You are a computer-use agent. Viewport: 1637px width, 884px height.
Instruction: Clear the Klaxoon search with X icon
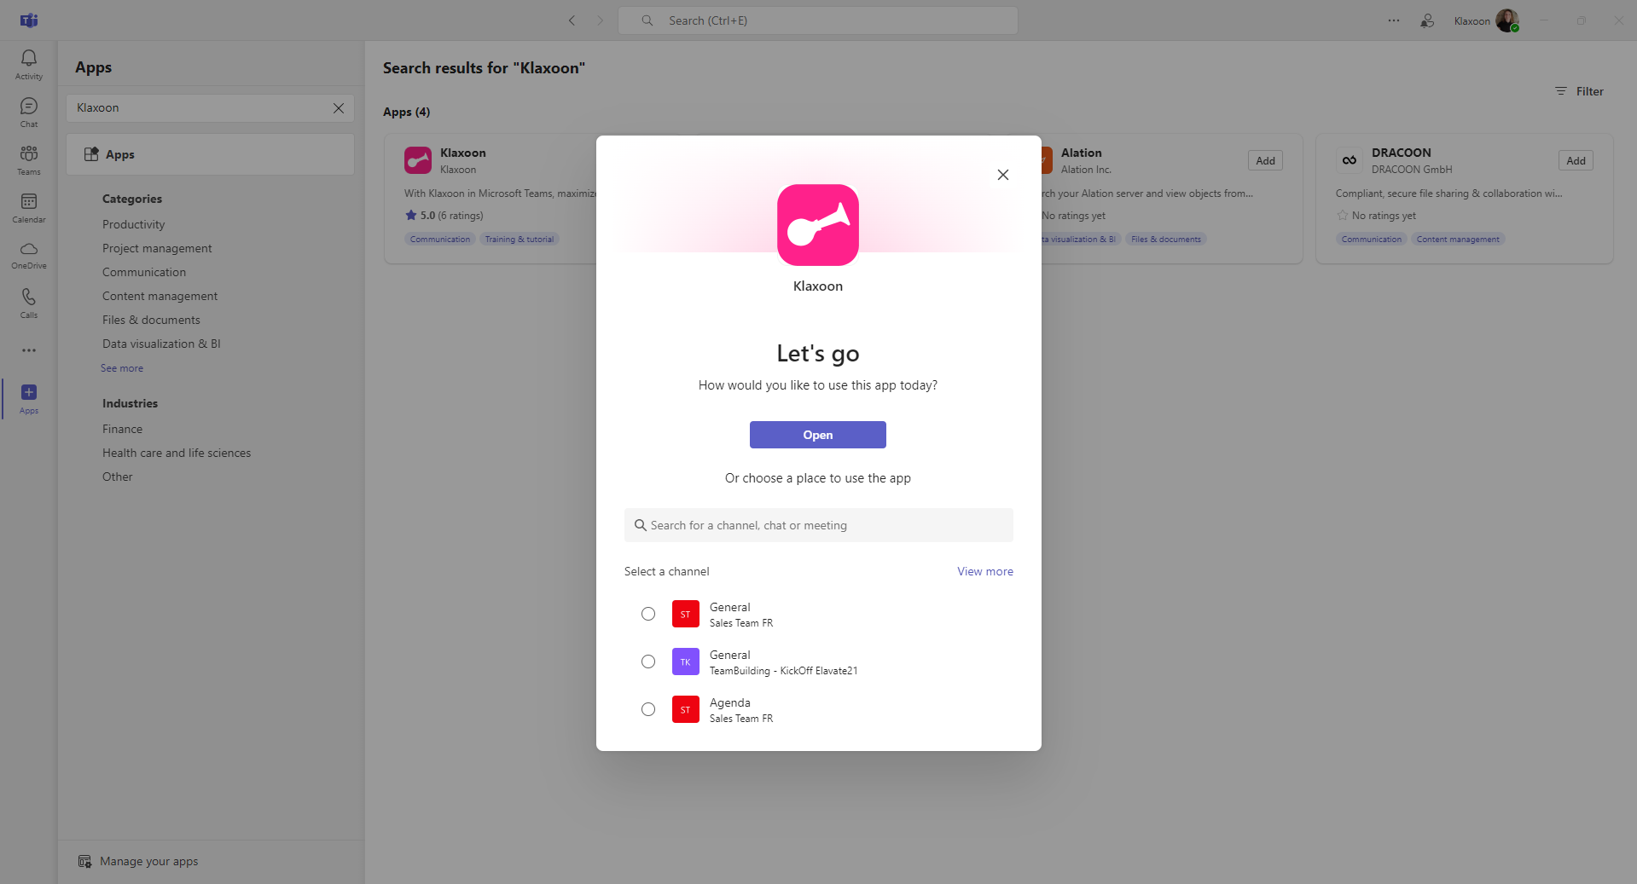pos(339,108)
